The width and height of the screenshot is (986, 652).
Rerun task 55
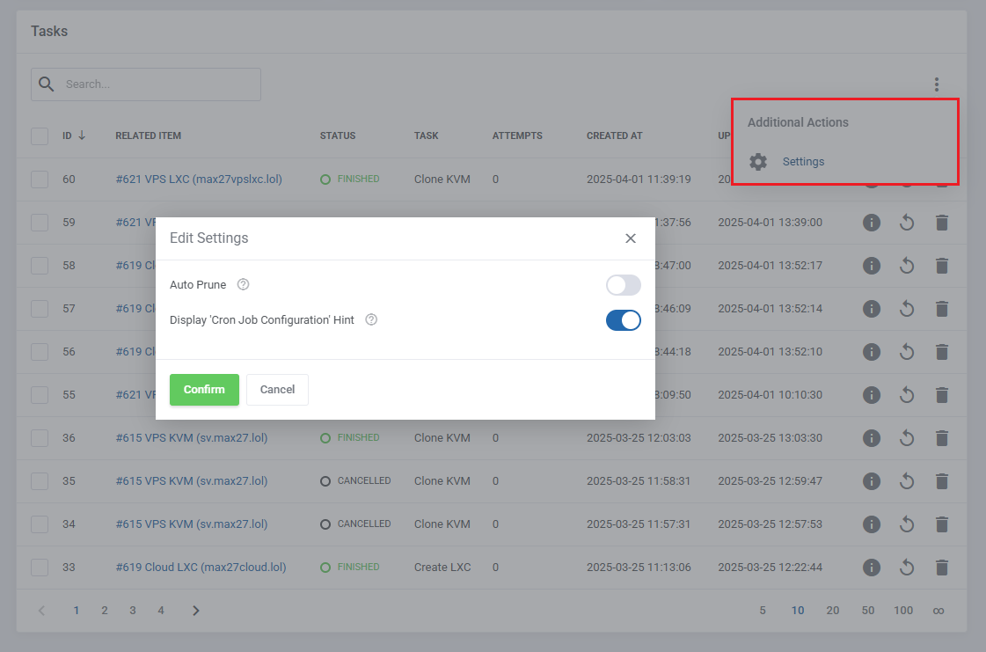coord(906,394)
